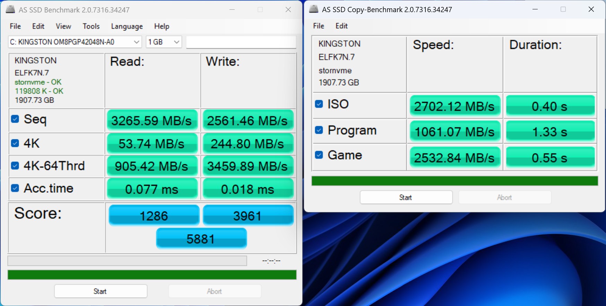Image resolution: width=606 pixels, height=306 pixels.
Task: Select the 4K write result 244.80 MB/s
Action: [248, 143]
